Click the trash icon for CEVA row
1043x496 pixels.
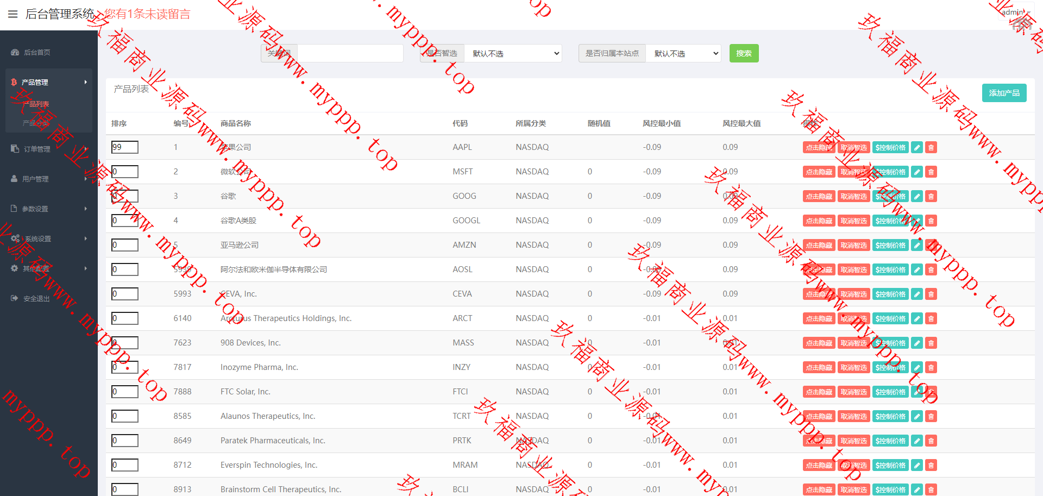[x=931, y=294]
